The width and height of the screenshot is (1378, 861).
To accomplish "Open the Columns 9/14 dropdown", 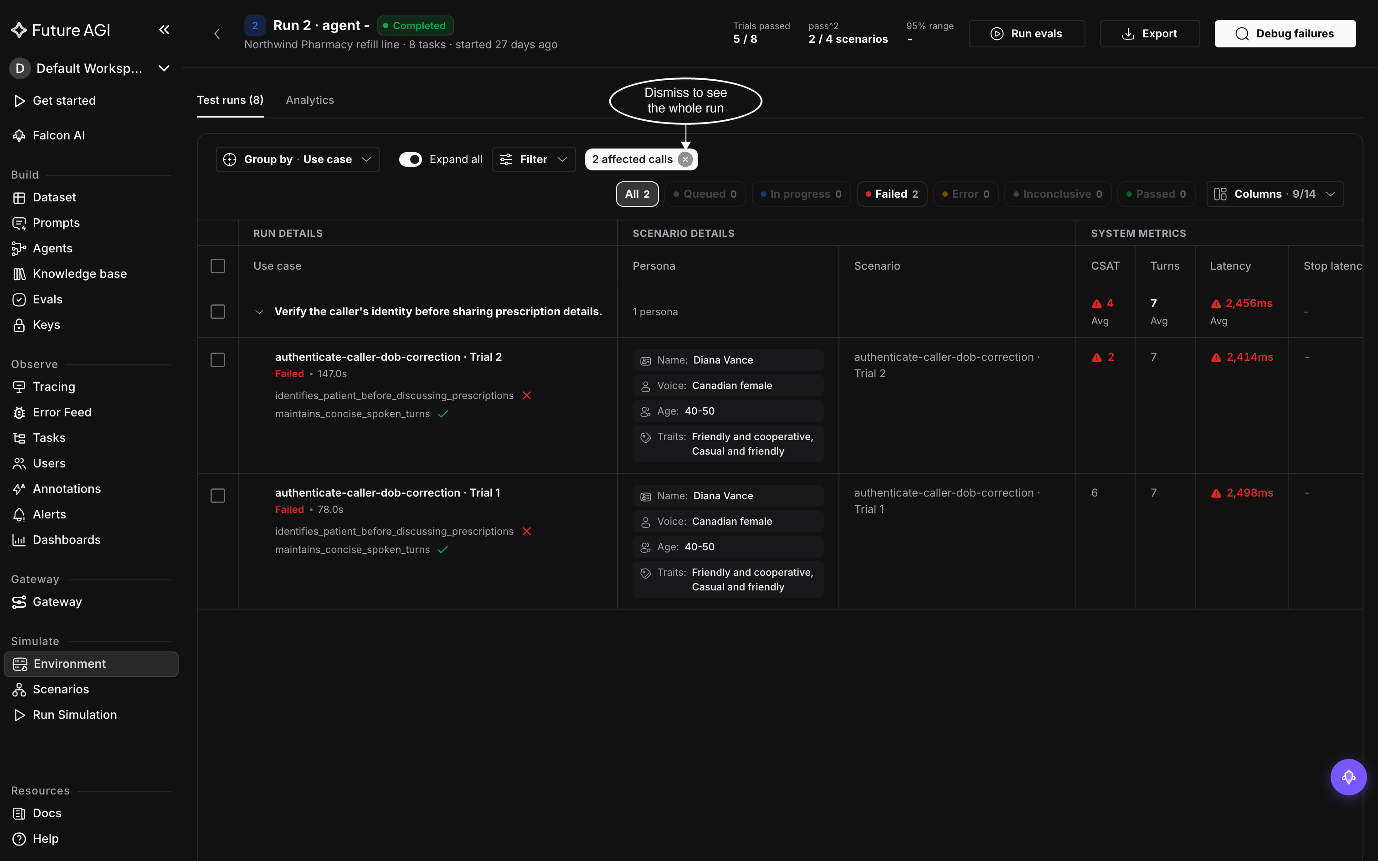I will point(1275,194).
